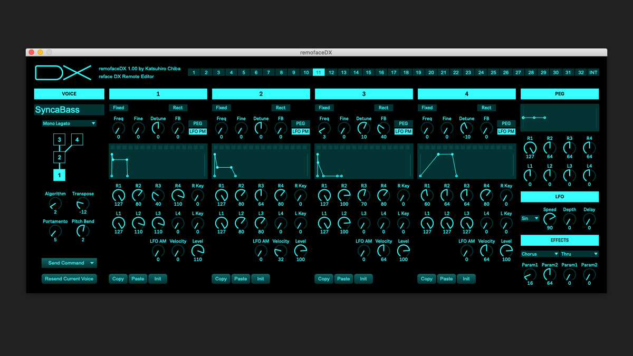Click operator 2's Velocity knob
Screen dimensions: 633x356
(281, 252)
